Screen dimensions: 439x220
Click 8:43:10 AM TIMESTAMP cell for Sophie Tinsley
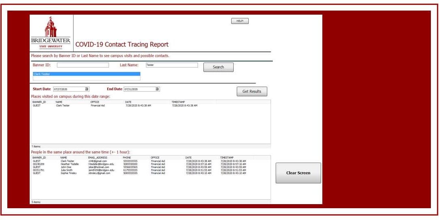233,173
